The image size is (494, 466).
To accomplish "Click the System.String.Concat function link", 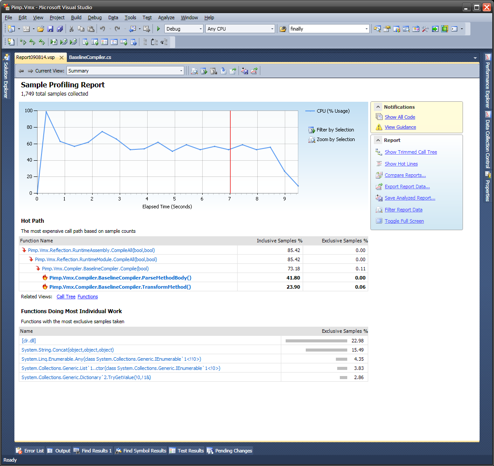I will [68, 350].
